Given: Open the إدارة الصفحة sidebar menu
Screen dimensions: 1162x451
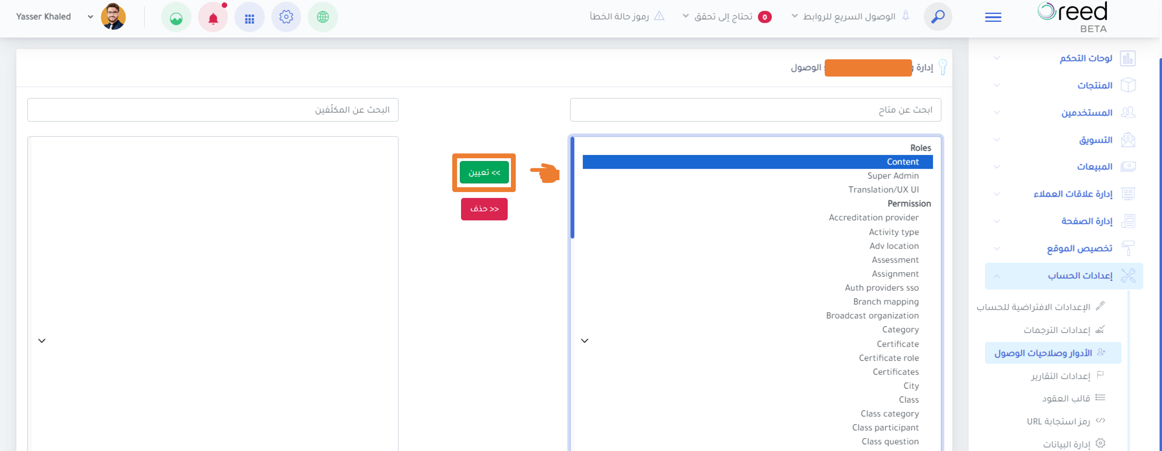Looking at the screenshot, I should tap(1064, 221).
